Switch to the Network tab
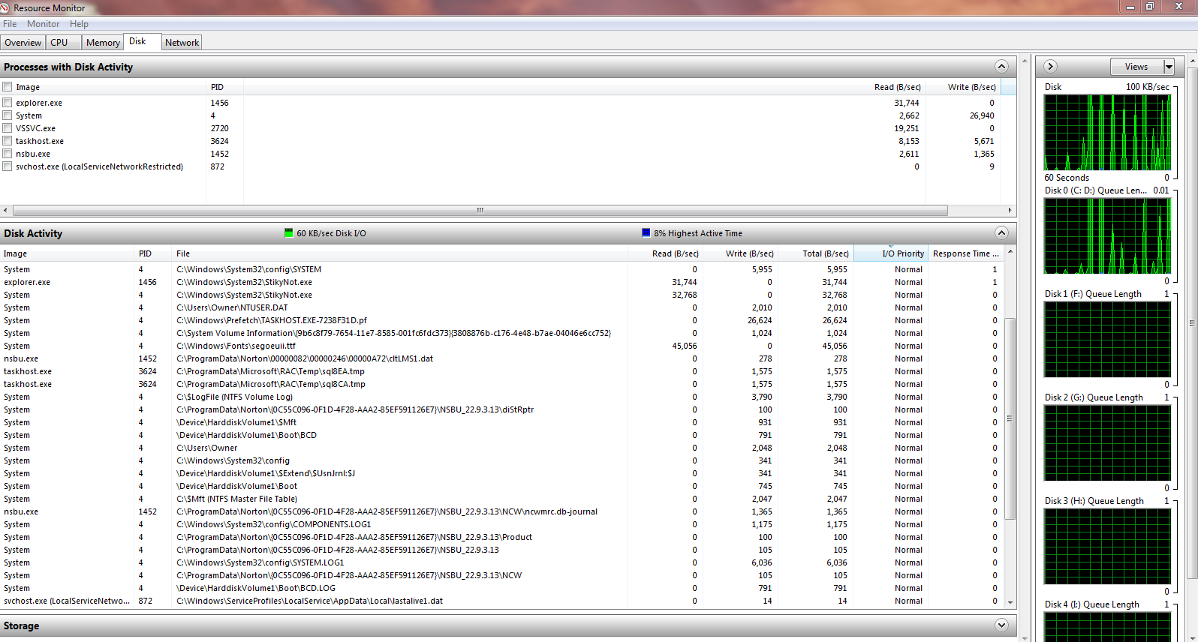 (182, 43)
